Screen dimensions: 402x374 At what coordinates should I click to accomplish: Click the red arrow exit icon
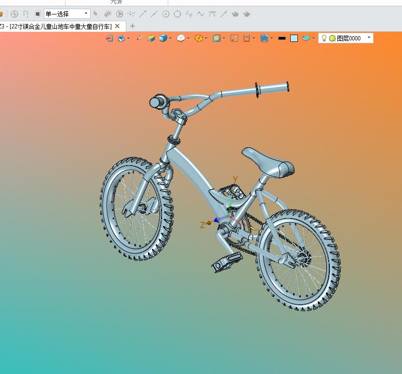coord(109,39)
